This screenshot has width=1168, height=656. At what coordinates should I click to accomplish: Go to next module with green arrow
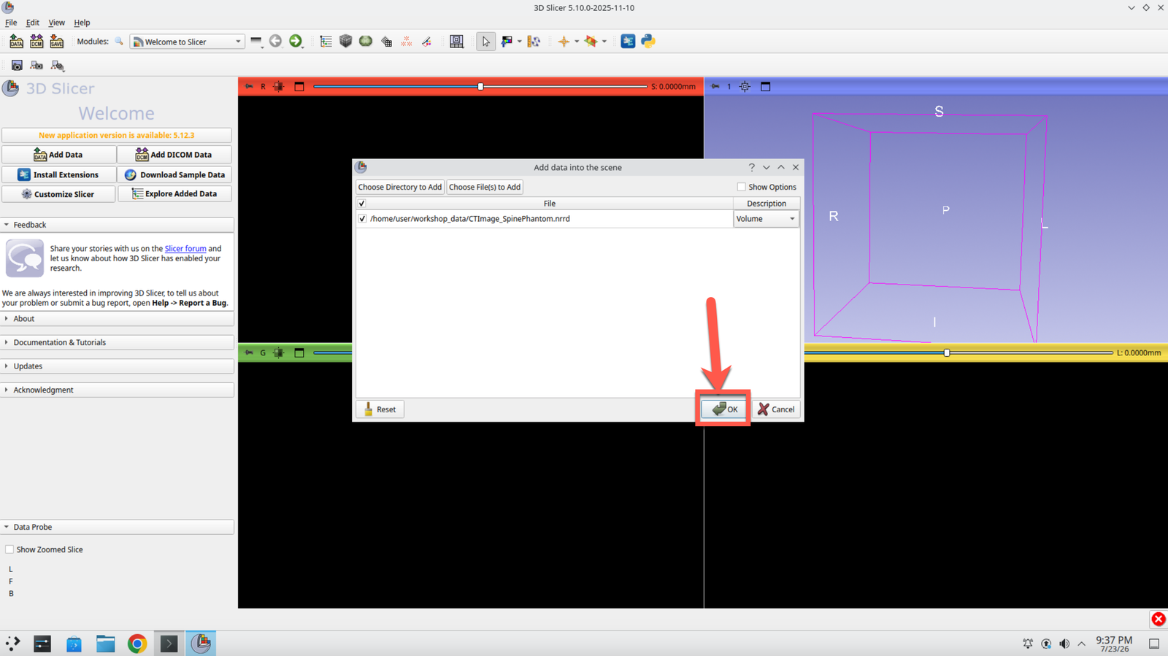pyautogui.click(x=296, y=42)
